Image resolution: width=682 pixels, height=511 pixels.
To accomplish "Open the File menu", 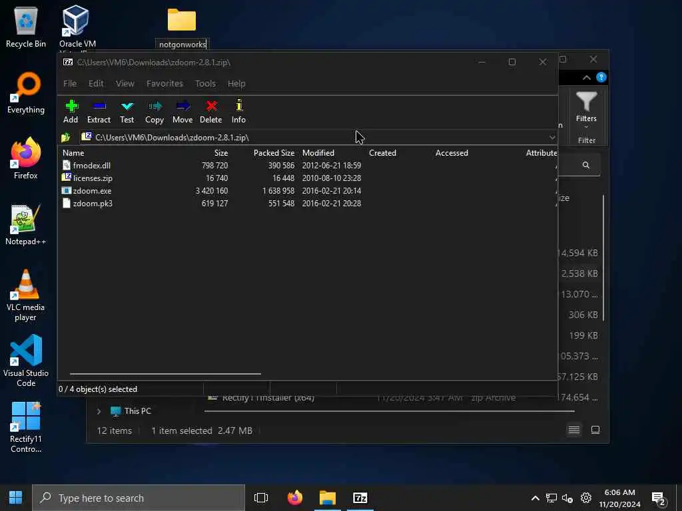I will pos(70,83).
